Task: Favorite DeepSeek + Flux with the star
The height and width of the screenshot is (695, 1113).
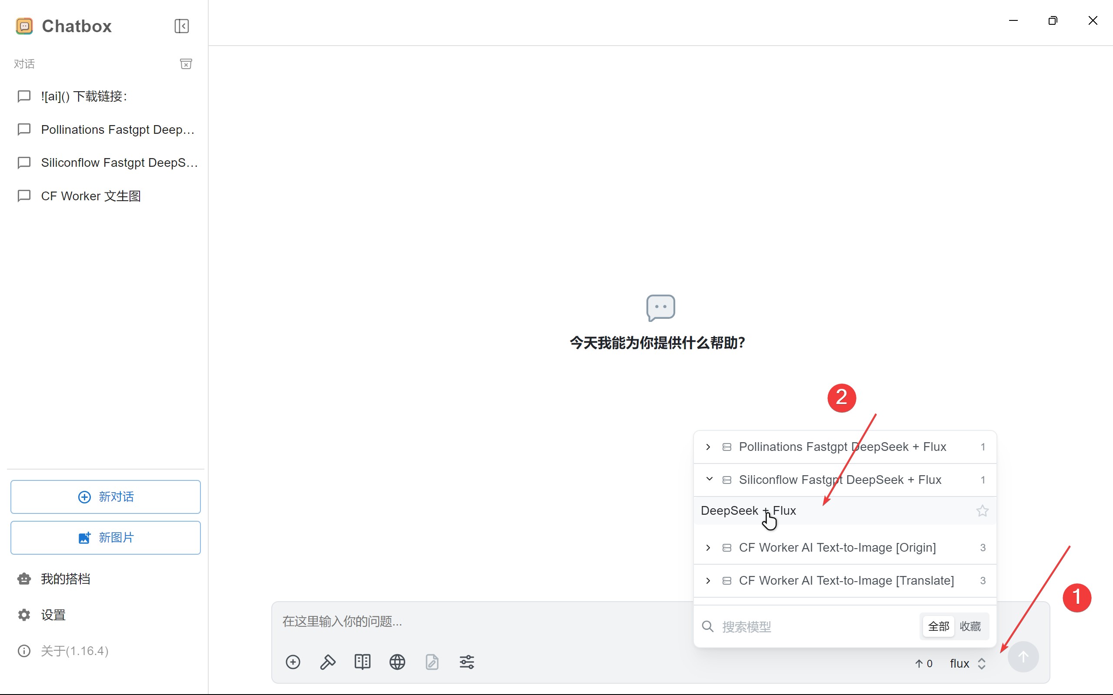Action: coord(983,511)
